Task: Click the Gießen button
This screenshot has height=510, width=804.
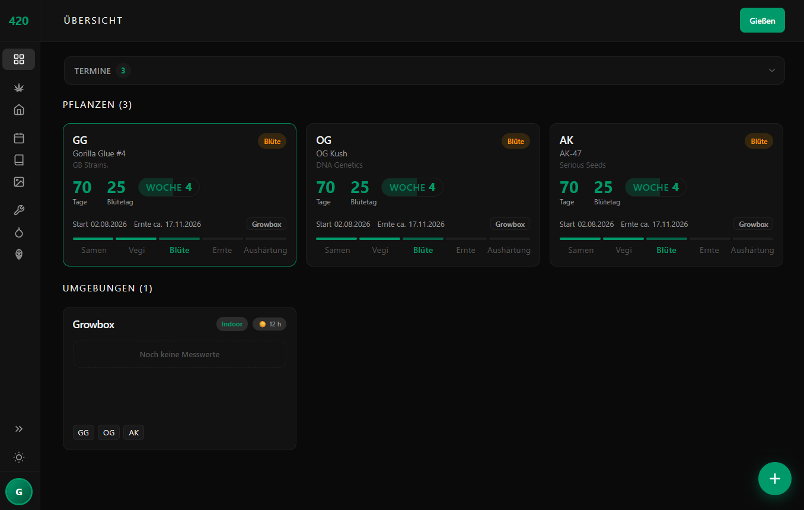Action: [x=762, y=20]
